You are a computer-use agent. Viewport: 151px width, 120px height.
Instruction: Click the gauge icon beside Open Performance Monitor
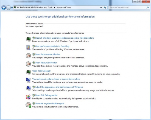coord(28,56)
